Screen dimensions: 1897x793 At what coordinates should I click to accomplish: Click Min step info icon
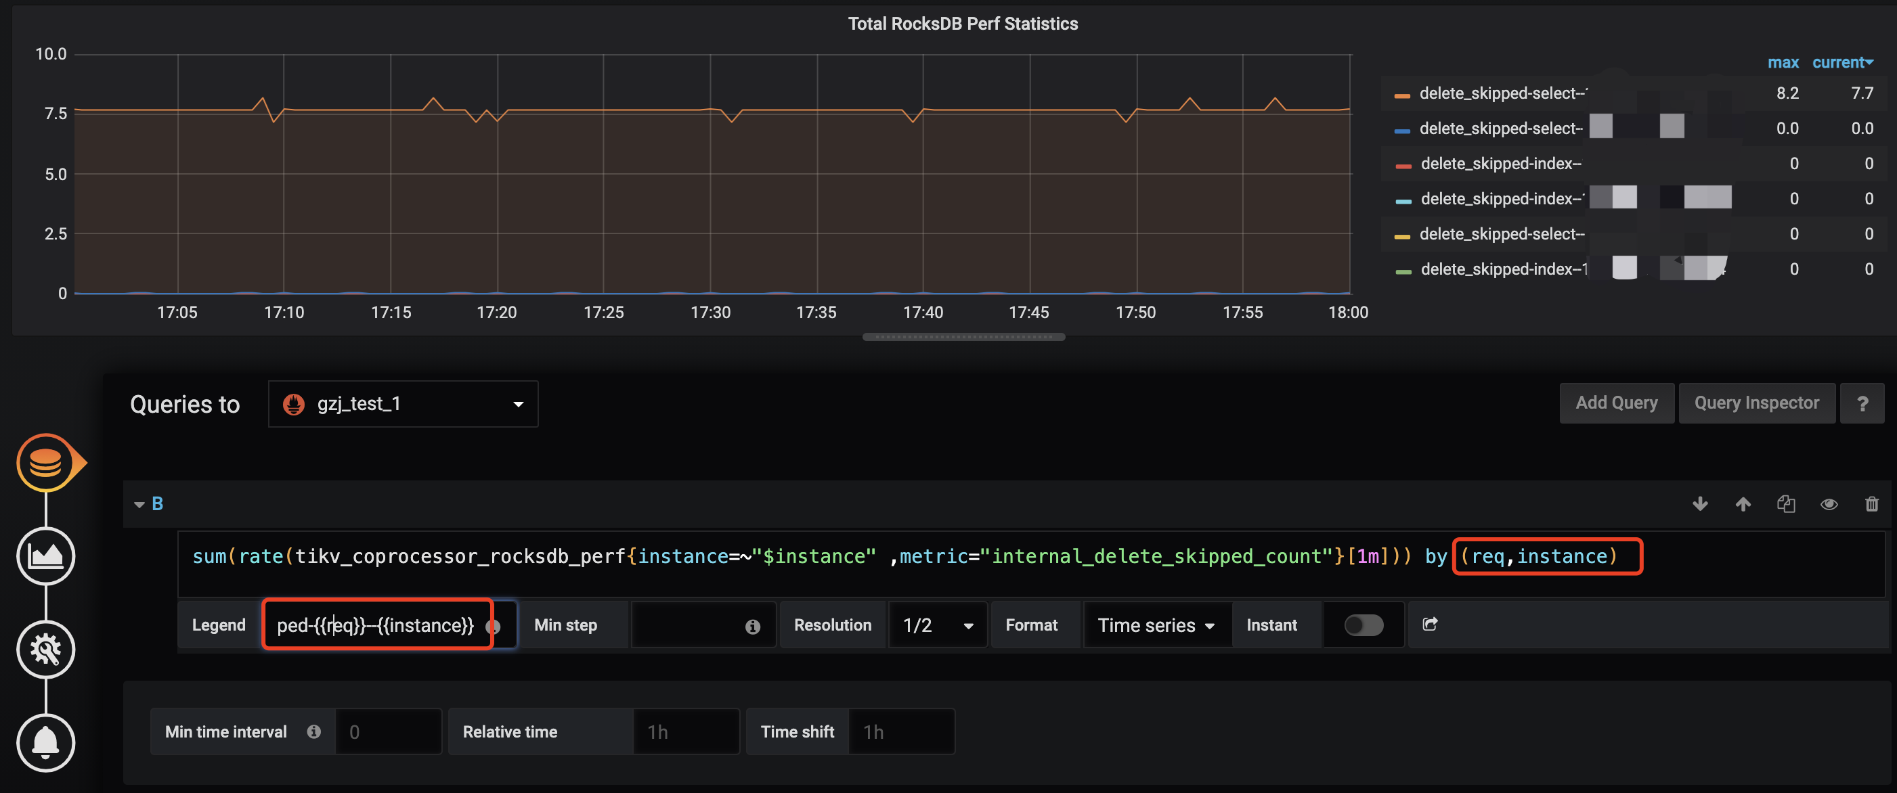coord(752,626)
